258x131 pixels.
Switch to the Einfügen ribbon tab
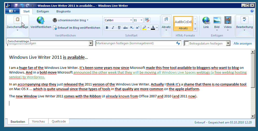coord(43,11)
